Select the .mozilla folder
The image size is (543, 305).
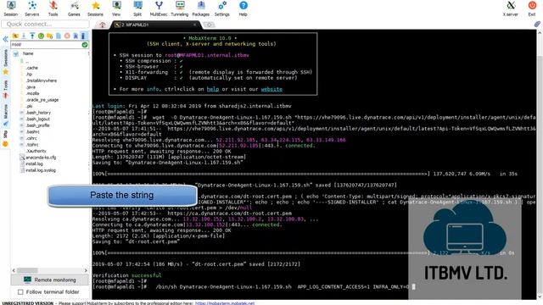(x=32, y=93)
